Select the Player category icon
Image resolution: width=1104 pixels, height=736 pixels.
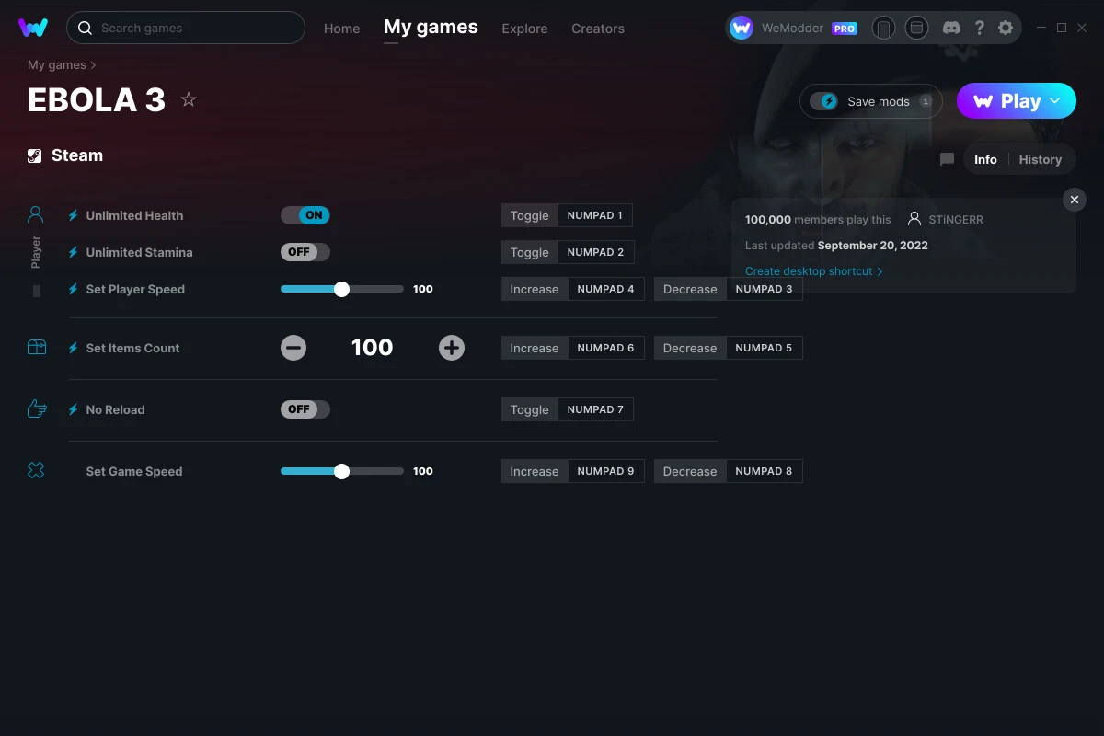click(36, 215)
